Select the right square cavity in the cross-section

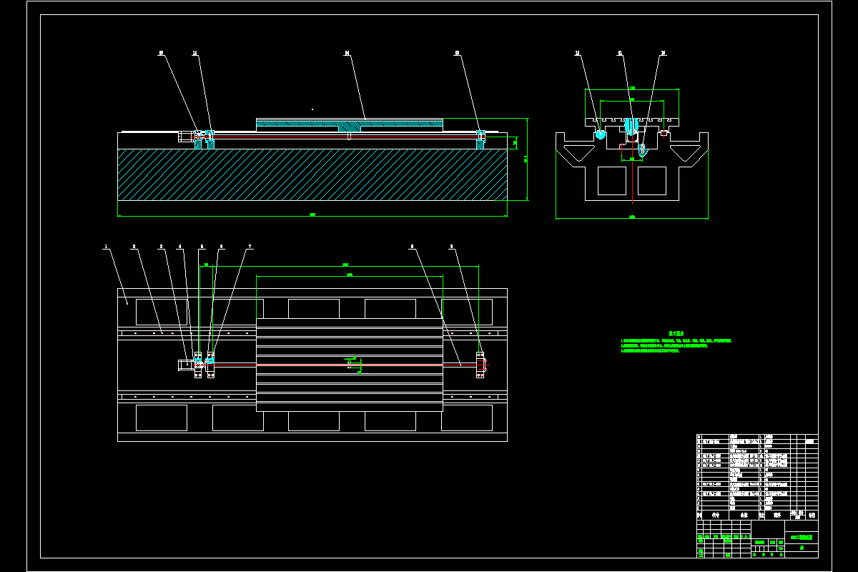[653, 180]
